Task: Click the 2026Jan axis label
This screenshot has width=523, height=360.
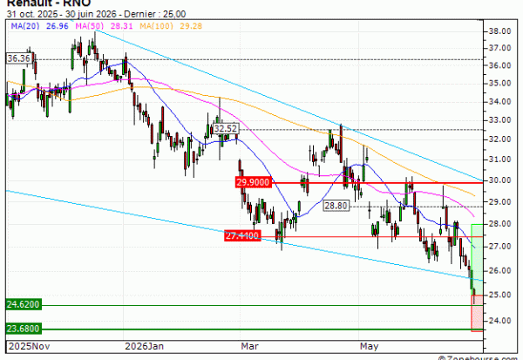Action: pyautogui.click(x=145, y=346)
